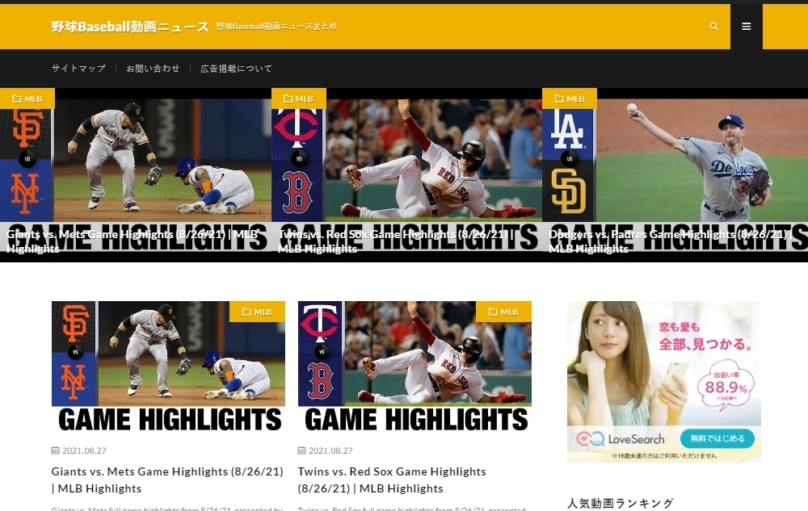The width and height of the screenshot is (808, 511).
Task: Click MLB category label on Giants article card
Action: point(257,312)
